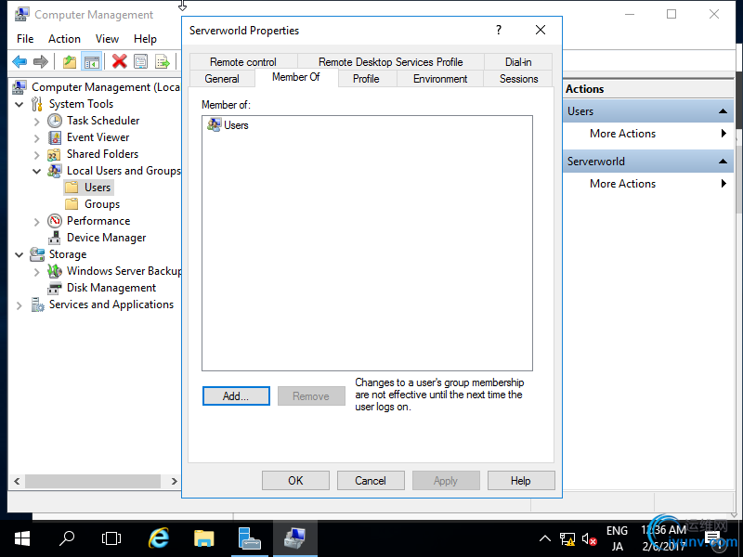Switch to Remote Desktop Services Profile tab

(x=390, y=62)
